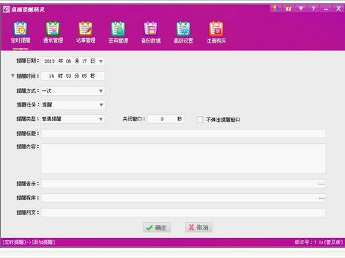Viewport: 345px width, 258px height.
Task: Expand the triangle next to 提醒时间
Action: tap(13, 76)
